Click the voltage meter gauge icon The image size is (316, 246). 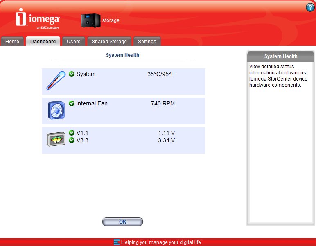(x=55, y=139)
